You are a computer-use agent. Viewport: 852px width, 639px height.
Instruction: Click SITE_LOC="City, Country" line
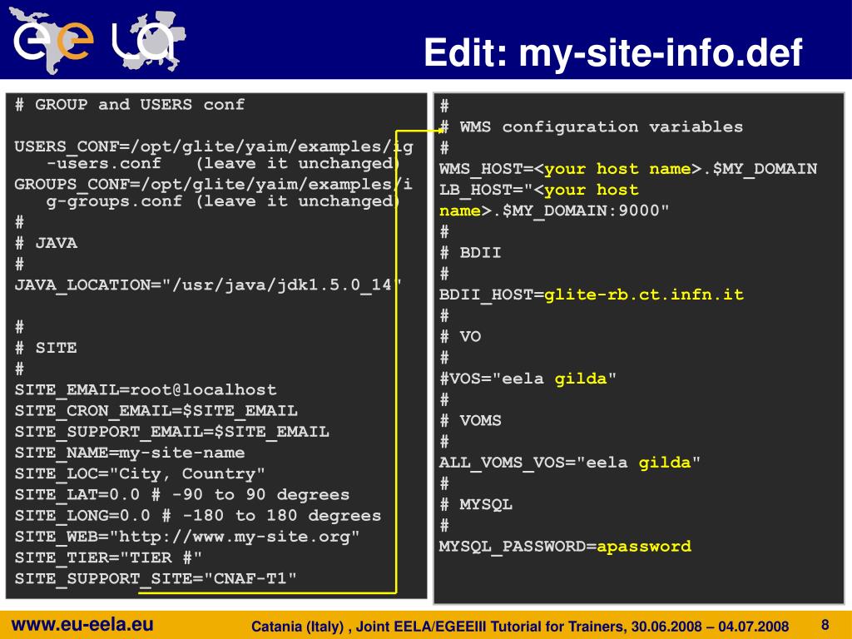click(x=140, y=473)
